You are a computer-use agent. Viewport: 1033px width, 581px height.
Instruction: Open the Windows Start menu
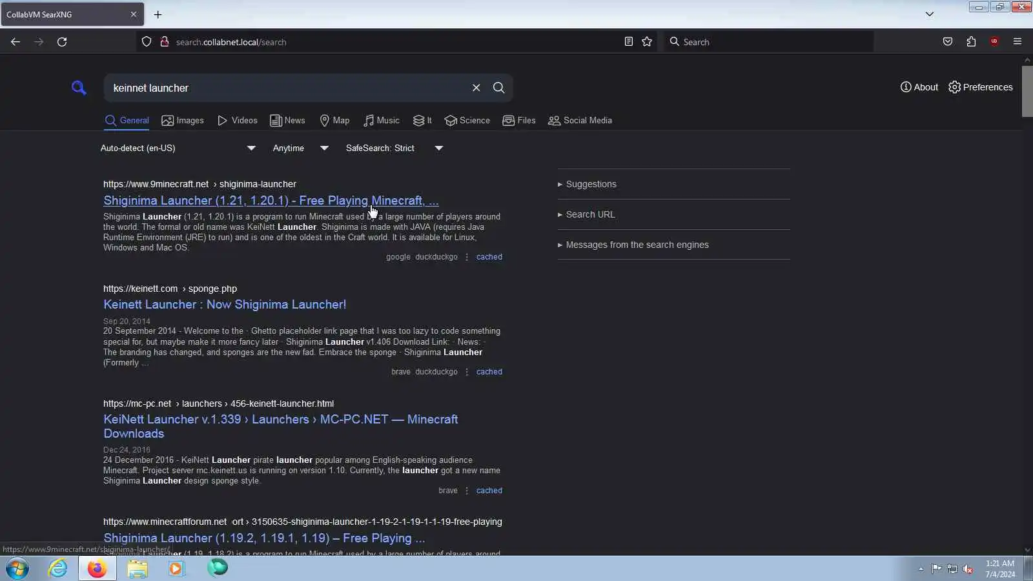(x=17, y=569)
